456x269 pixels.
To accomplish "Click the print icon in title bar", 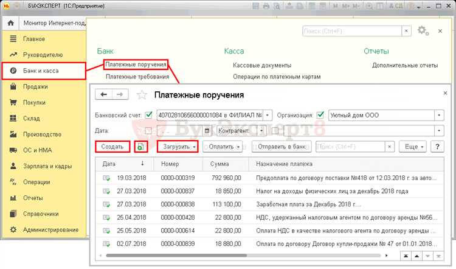I will (x=266, y=6).
